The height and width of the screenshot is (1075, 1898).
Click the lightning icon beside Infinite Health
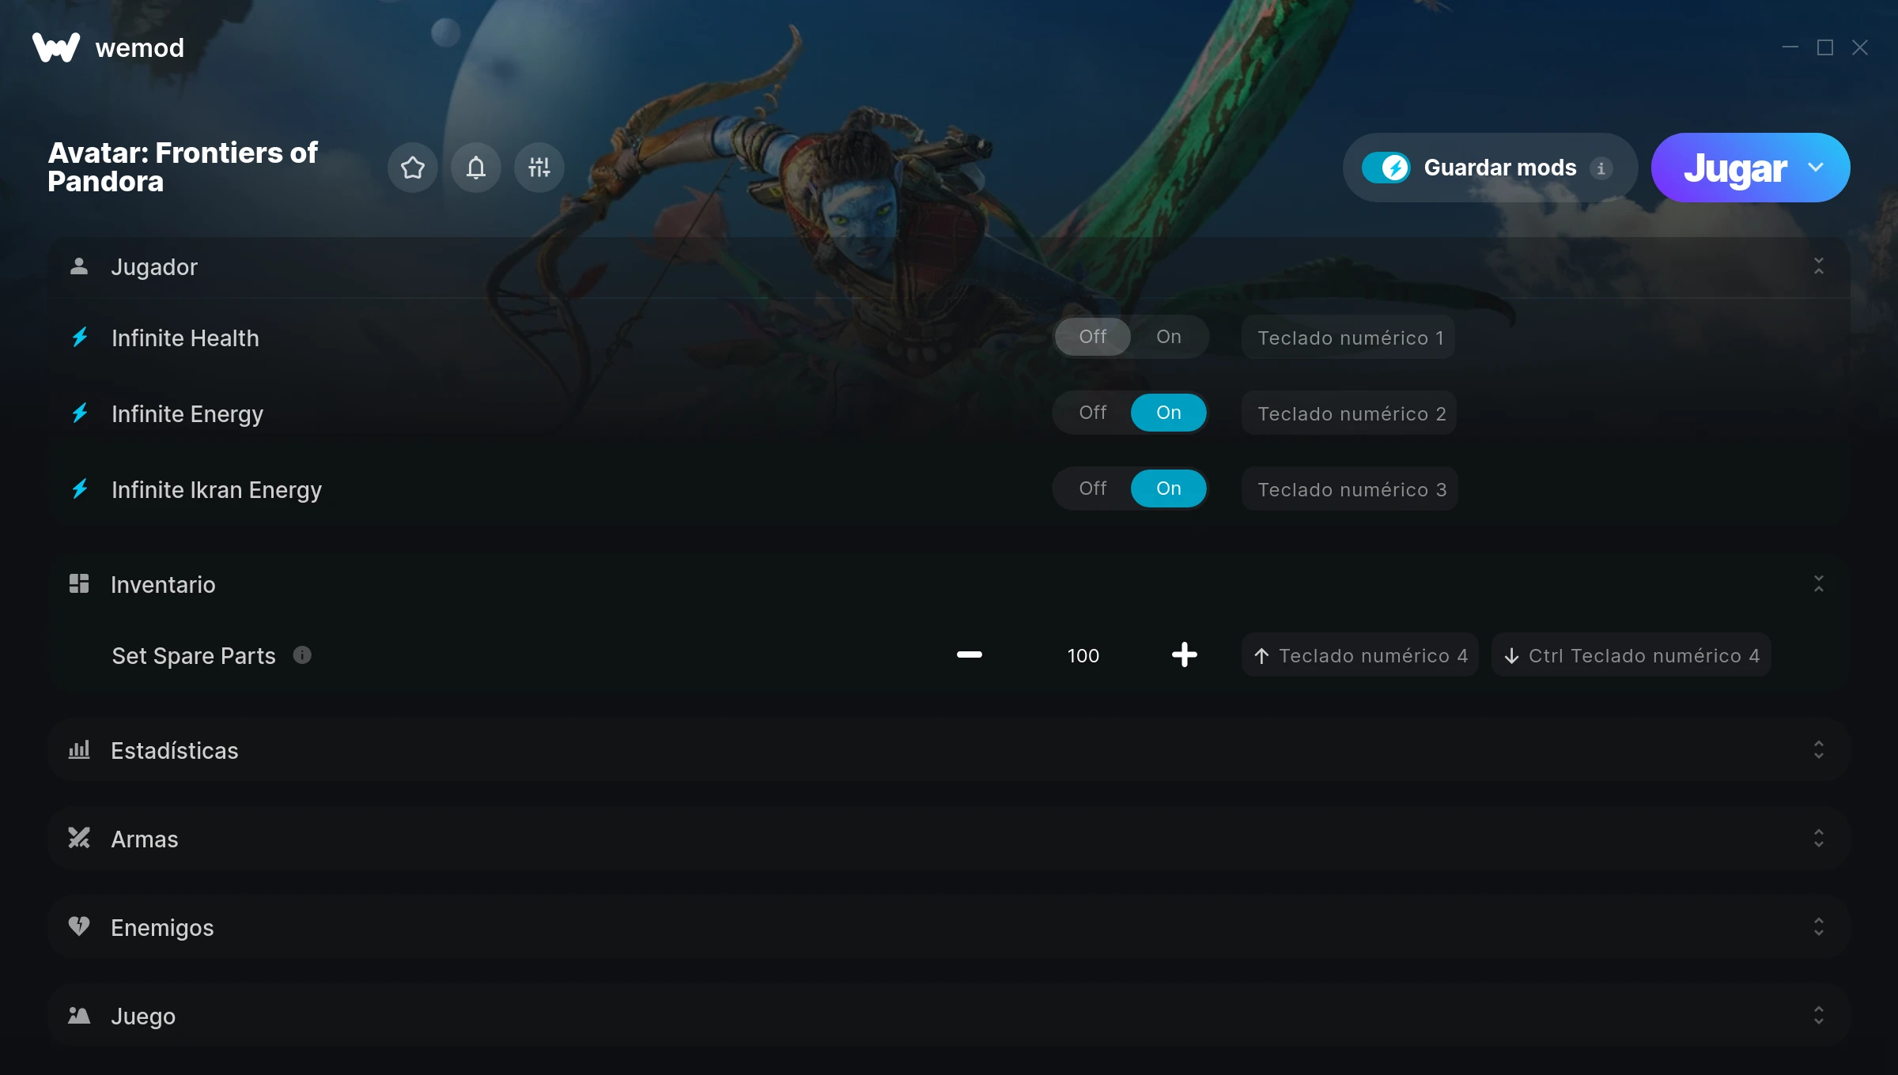coord(80,338)
